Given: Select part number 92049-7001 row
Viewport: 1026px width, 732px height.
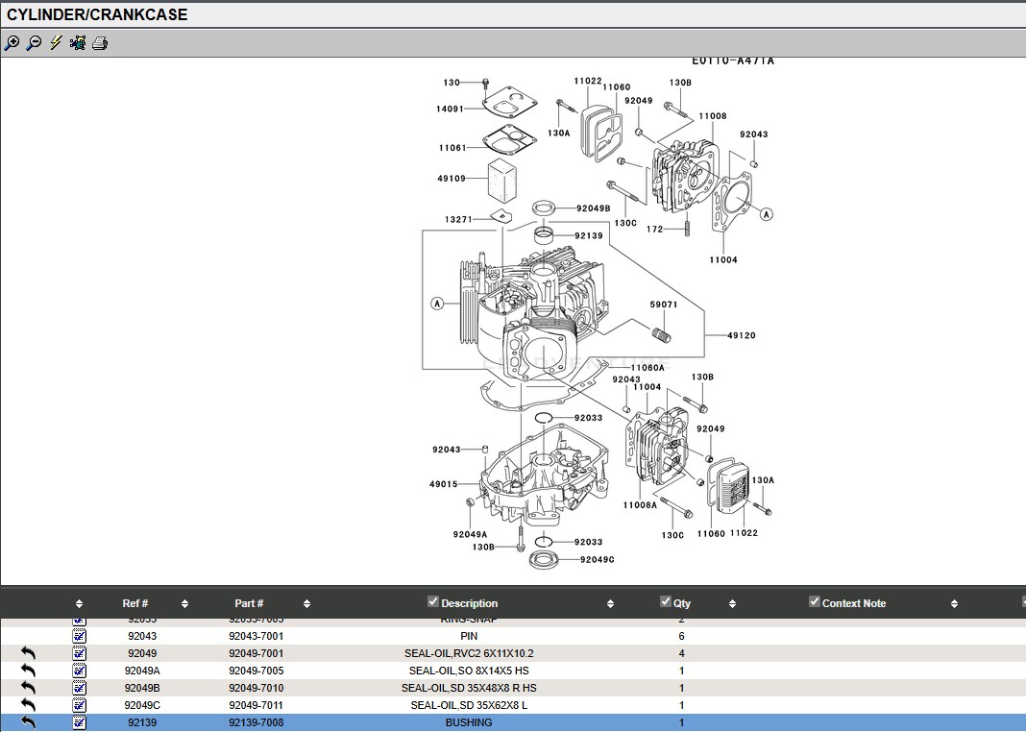Looking at the screenshot, I should coord(256,653).
